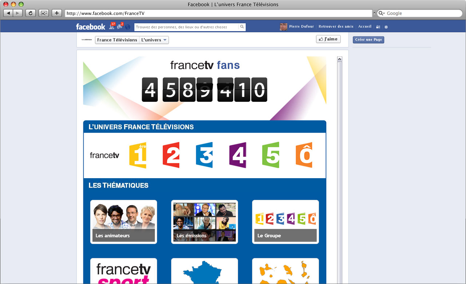Click the scrollbar up arrow in the app frame
This screenshot has height=284, width=466.
point(340,59)
